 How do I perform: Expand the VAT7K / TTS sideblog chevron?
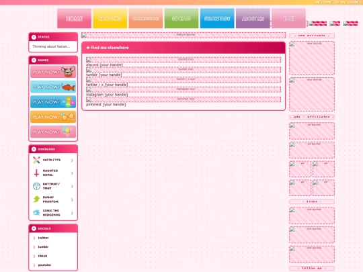tap(72, 160)
